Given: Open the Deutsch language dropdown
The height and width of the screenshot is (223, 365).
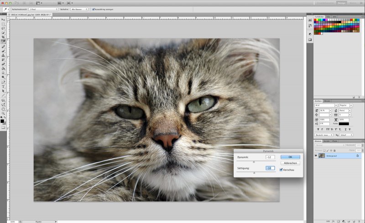Looking at the screenshot, I should tap(324, 135).
